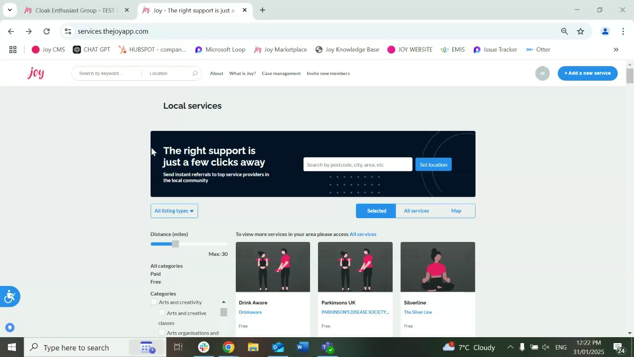Open Invite new members menu item
Image resolution: width=634 pixels, height=357 pixels.
(328, 73)
